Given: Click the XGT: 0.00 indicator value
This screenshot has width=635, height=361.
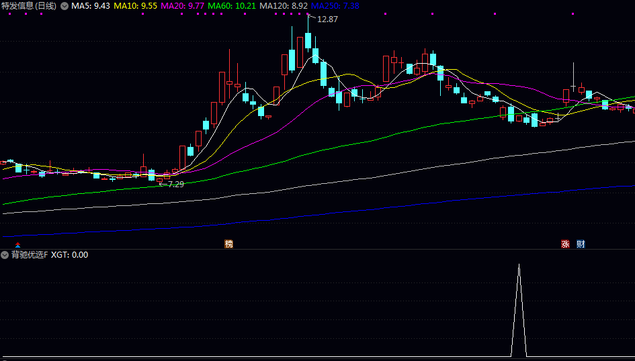Looking at the screenshot, I should click(x=69, y=255).
